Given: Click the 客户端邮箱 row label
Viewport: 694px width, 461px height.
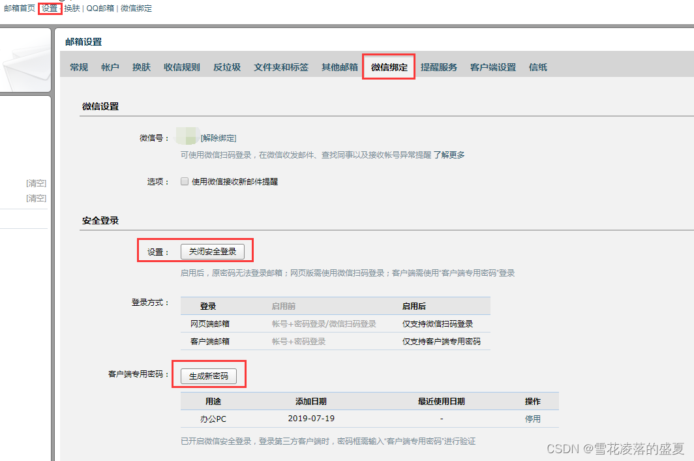Looking at the screenshot, I should 210,342.
